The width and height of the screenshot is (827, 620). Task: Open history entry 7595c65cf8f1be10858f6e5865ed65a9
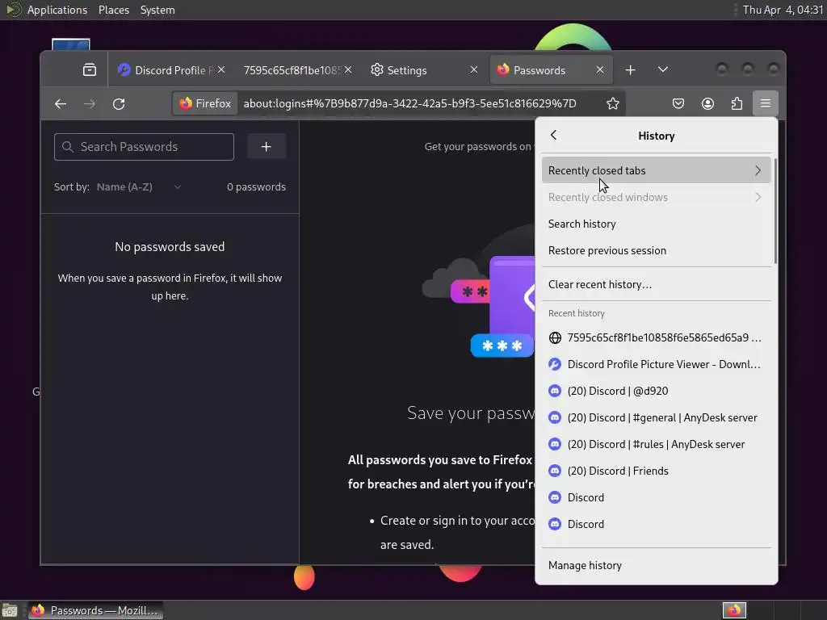pyautogui.click(x=656, y=338)
